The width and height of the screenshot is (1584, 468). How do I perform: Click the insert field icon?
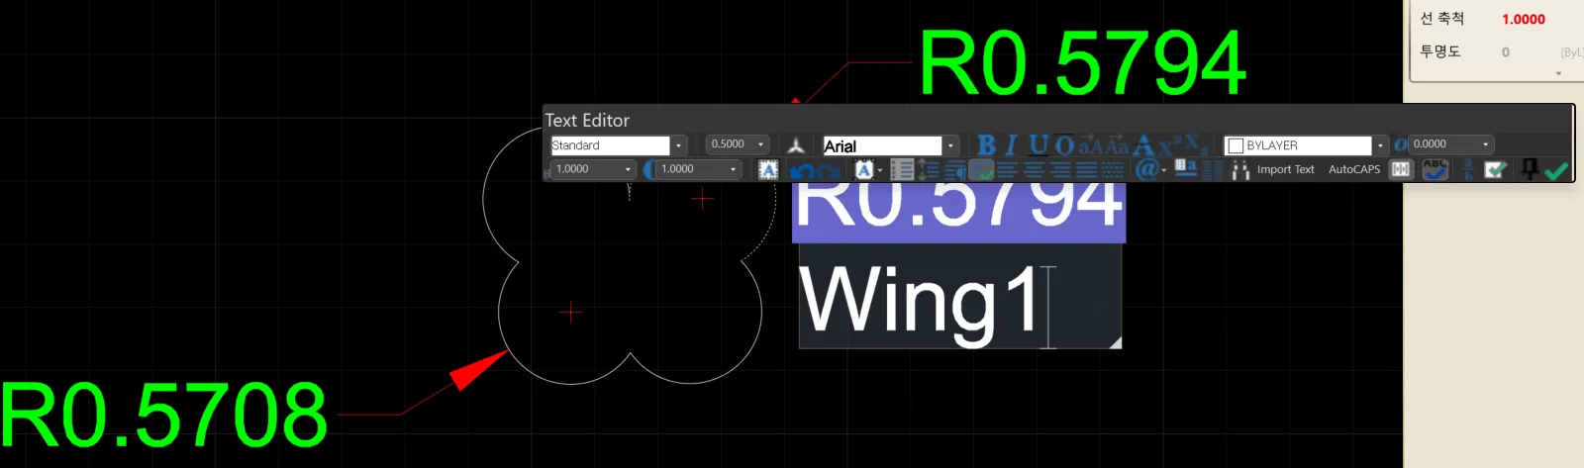[x=1185, y=168]
